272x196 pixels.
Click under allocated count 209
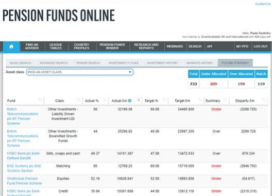[x=214, y=84]
